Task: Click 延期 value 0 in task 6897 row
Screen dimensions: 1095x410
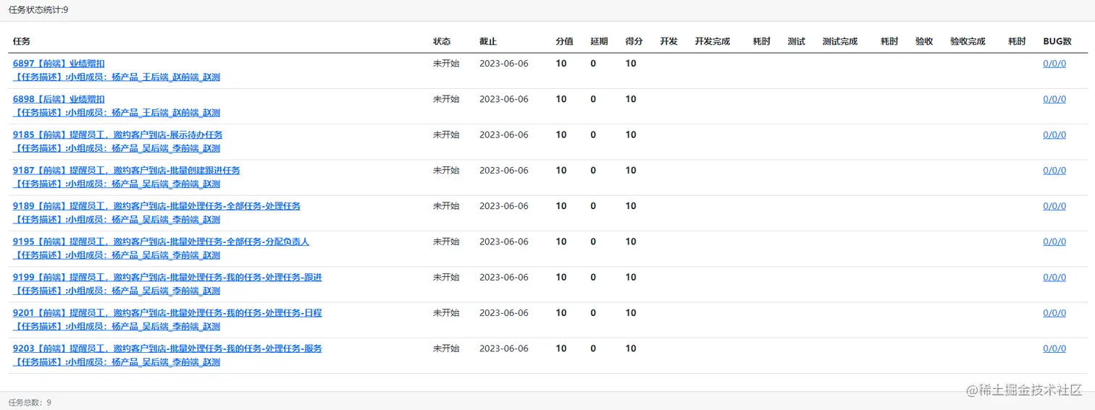Action: (593, 64)
